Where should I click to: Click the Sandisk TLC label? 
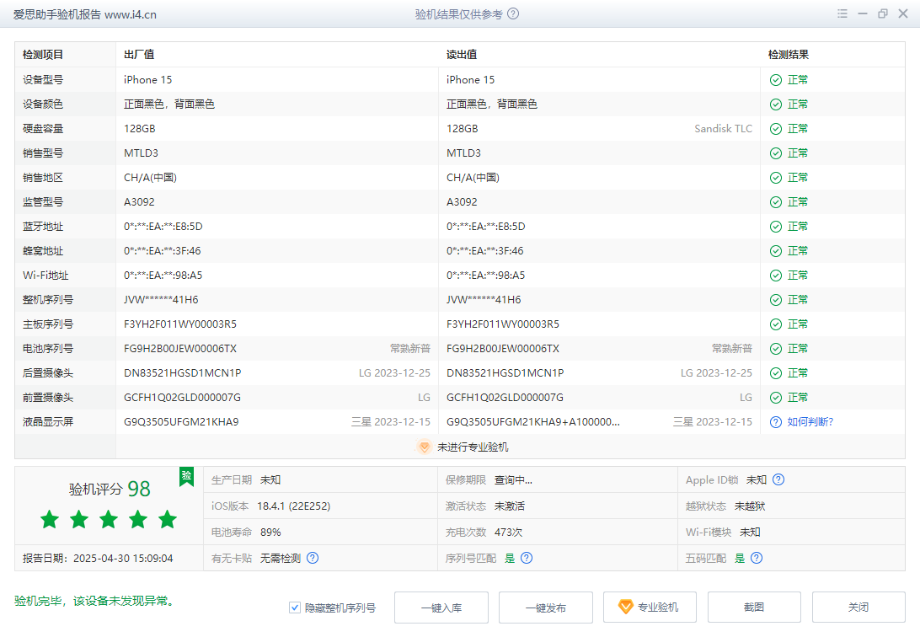click(x=723, y=128)
